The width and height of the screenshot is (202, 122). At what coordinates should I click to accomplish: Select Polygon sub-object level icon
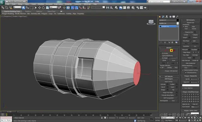171,50
